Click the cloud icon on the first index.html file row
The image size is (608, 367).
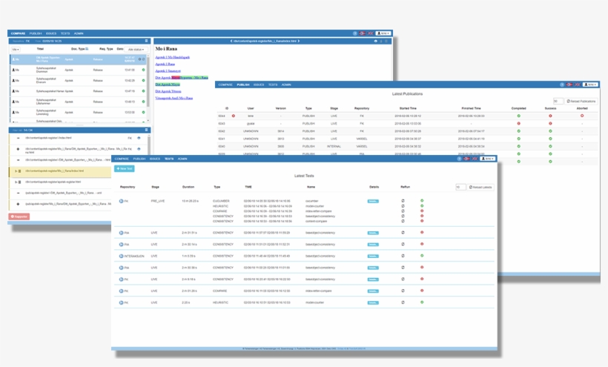139,138
